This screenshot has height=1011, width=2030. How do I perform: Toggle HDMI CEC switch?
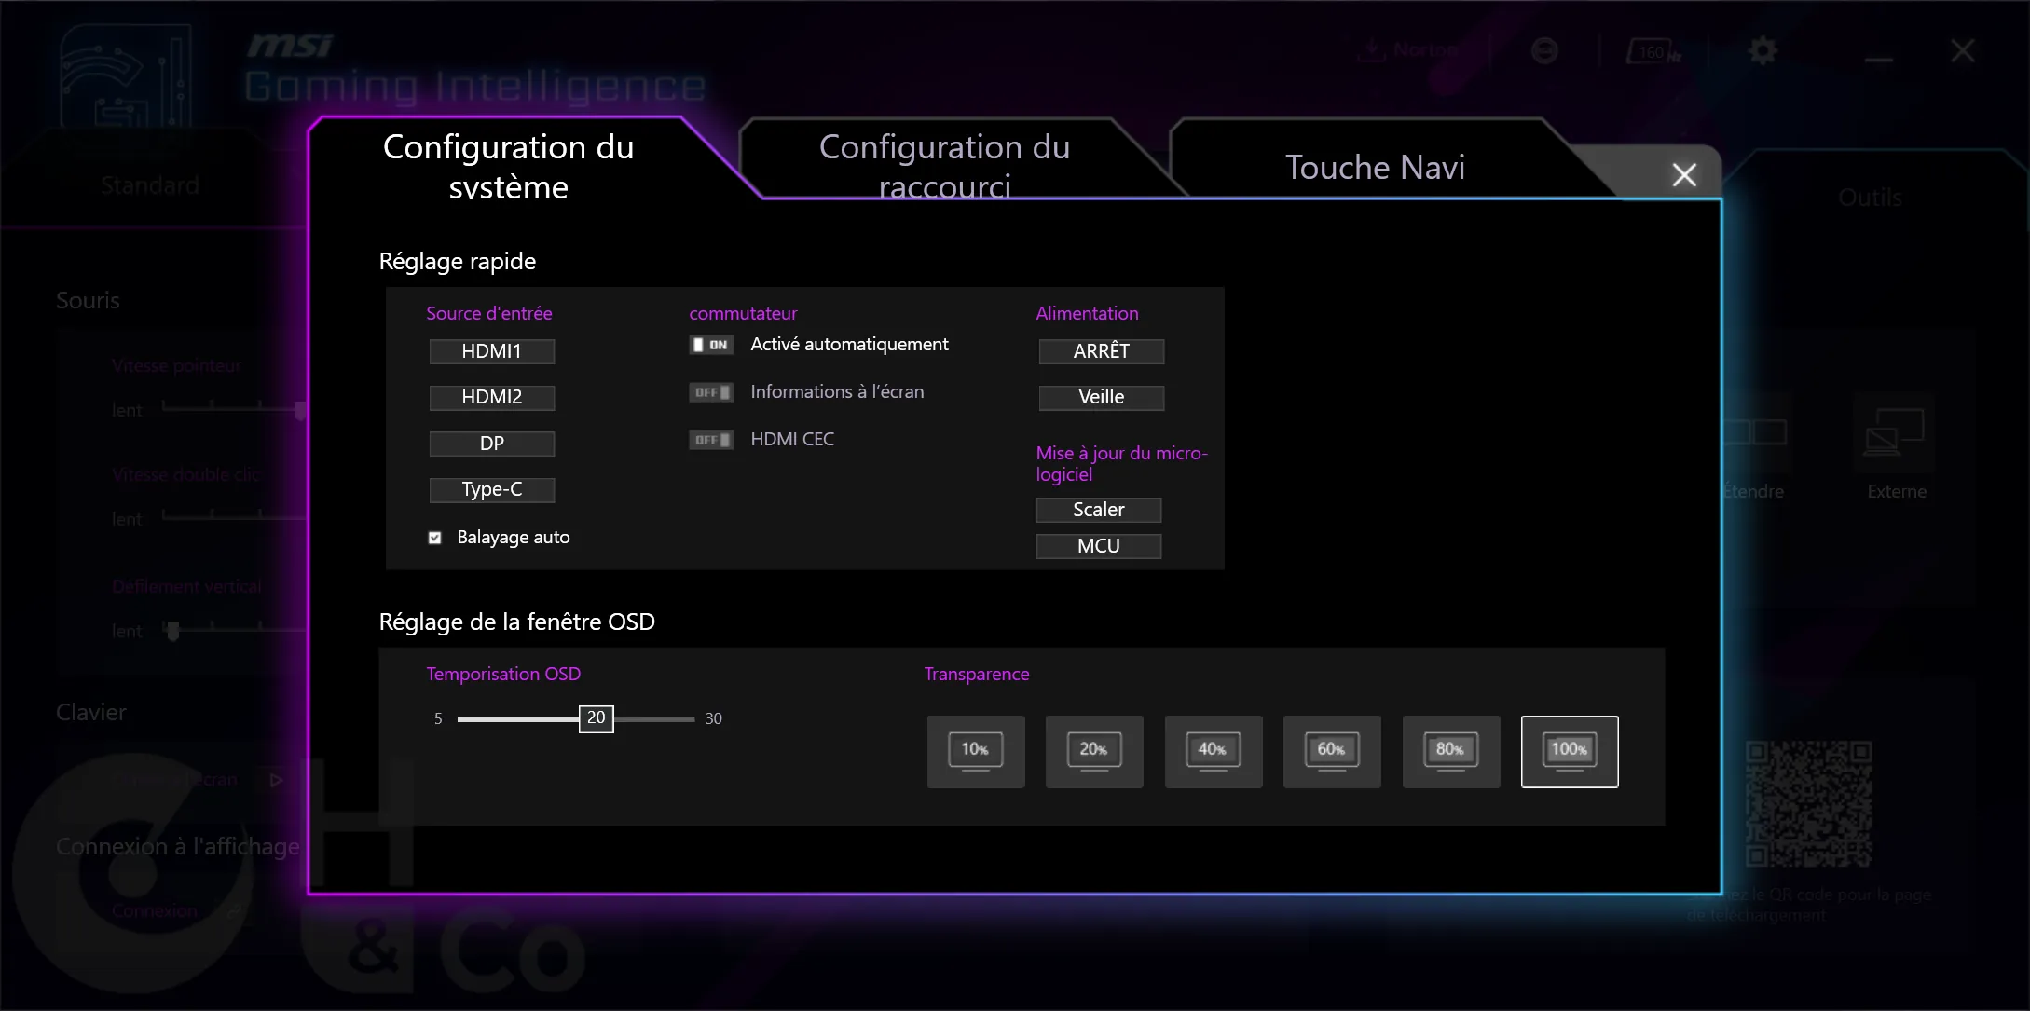point(711,440)
